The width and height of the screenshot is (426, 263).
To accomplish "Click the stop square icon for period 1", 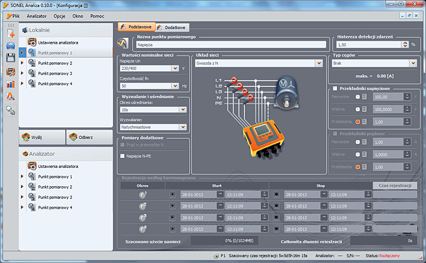I will point(276,194).
